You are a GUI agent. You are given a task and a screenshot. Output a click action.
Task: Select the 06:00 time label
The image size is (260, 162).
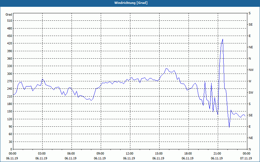(x=71, y=154)
